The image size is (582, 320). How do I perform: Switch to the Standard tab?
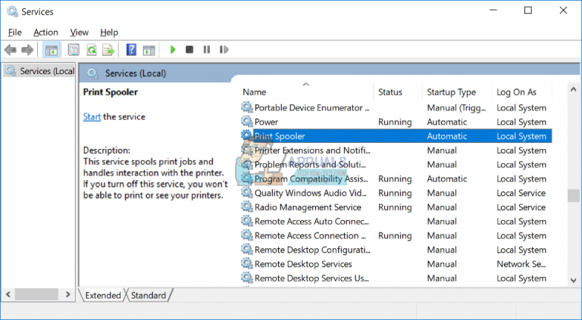[148, 295]
